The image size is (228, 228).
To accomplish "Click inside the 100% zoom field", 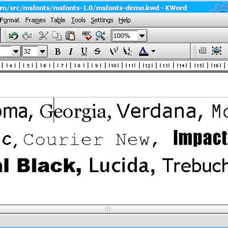I will [x=125, y=35].
